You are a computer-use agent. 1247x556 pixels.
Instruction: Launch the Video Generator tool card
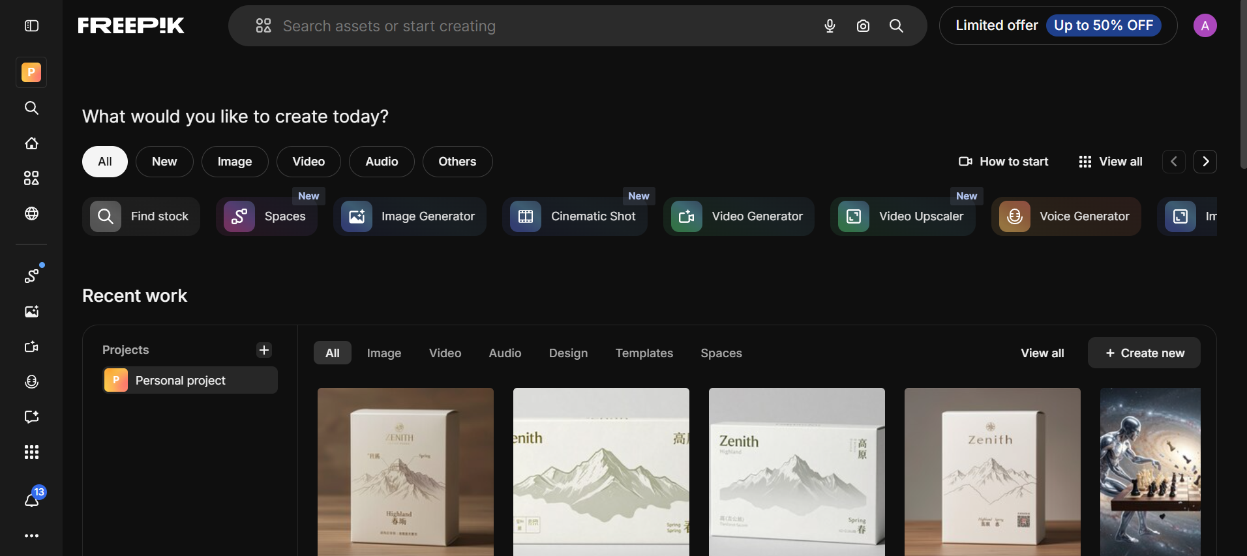click(x=739, y=216)
